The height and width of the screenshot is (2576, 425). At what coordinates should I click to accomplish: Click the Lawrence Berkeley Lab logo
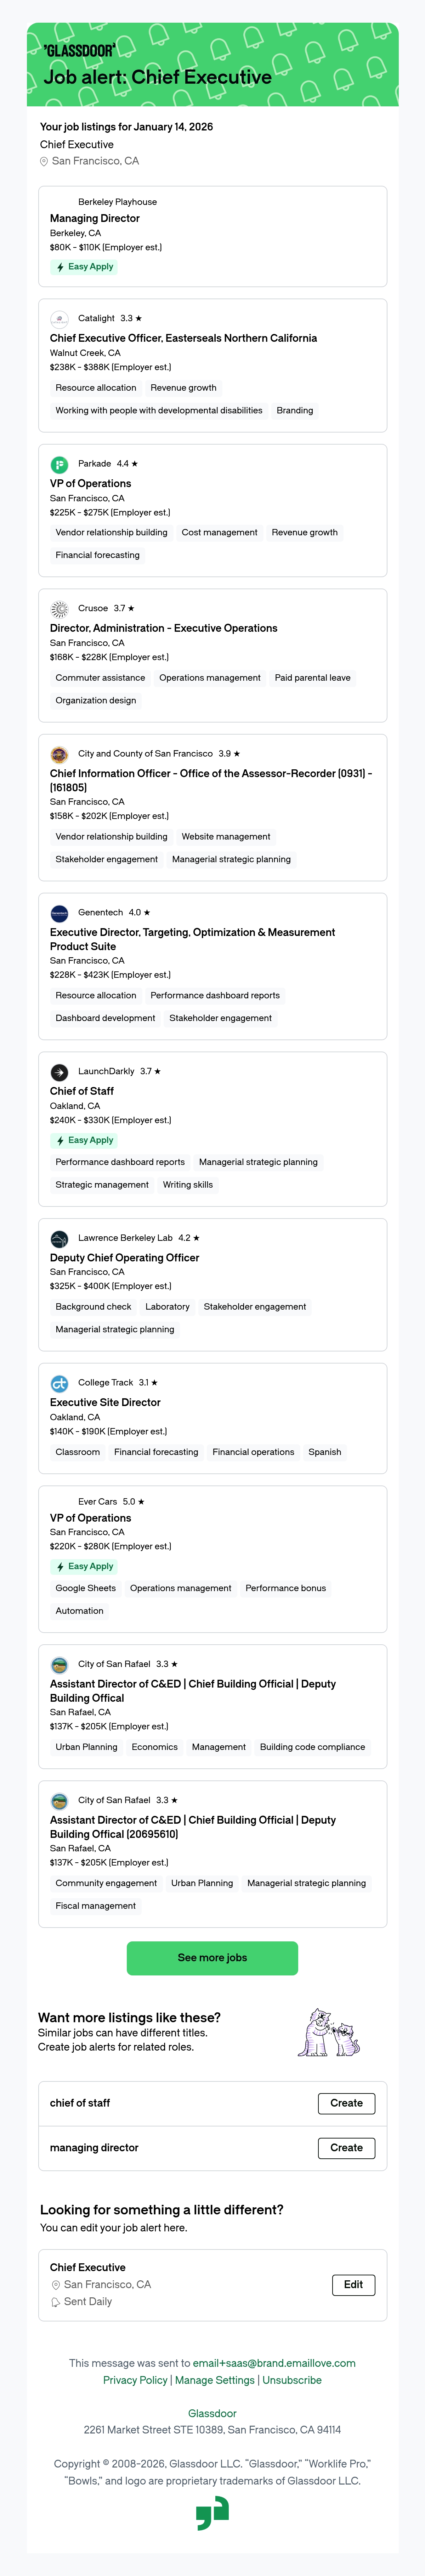(x=59, y=1238)
